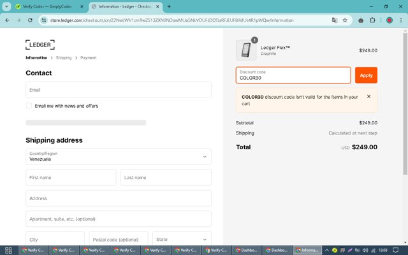The height and width of the screenshot is (255, 408).
Task: Tick Email me with news and offers
Action: tap(29, 106)
